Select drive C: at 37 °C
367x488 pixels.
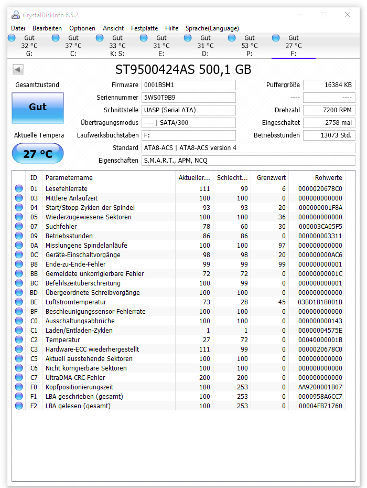click(x=73, y=46)
